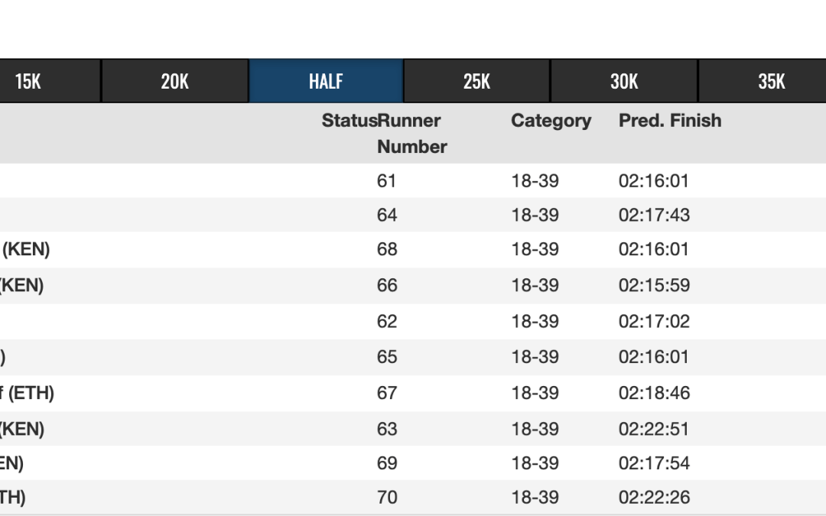Click runner number 65 entry
826x516 pixels.
pyautogui.click(x=387, y=357)
